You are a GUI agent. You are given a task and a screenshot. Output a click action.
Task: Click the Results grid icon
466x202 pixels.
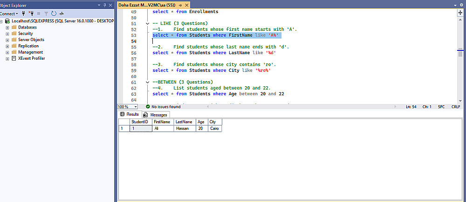(122, 114)
